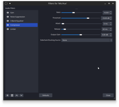Screen dimensions: 119x107
Task: Select the 3-Band Equalizer filter
Action: tap(22, 21)
